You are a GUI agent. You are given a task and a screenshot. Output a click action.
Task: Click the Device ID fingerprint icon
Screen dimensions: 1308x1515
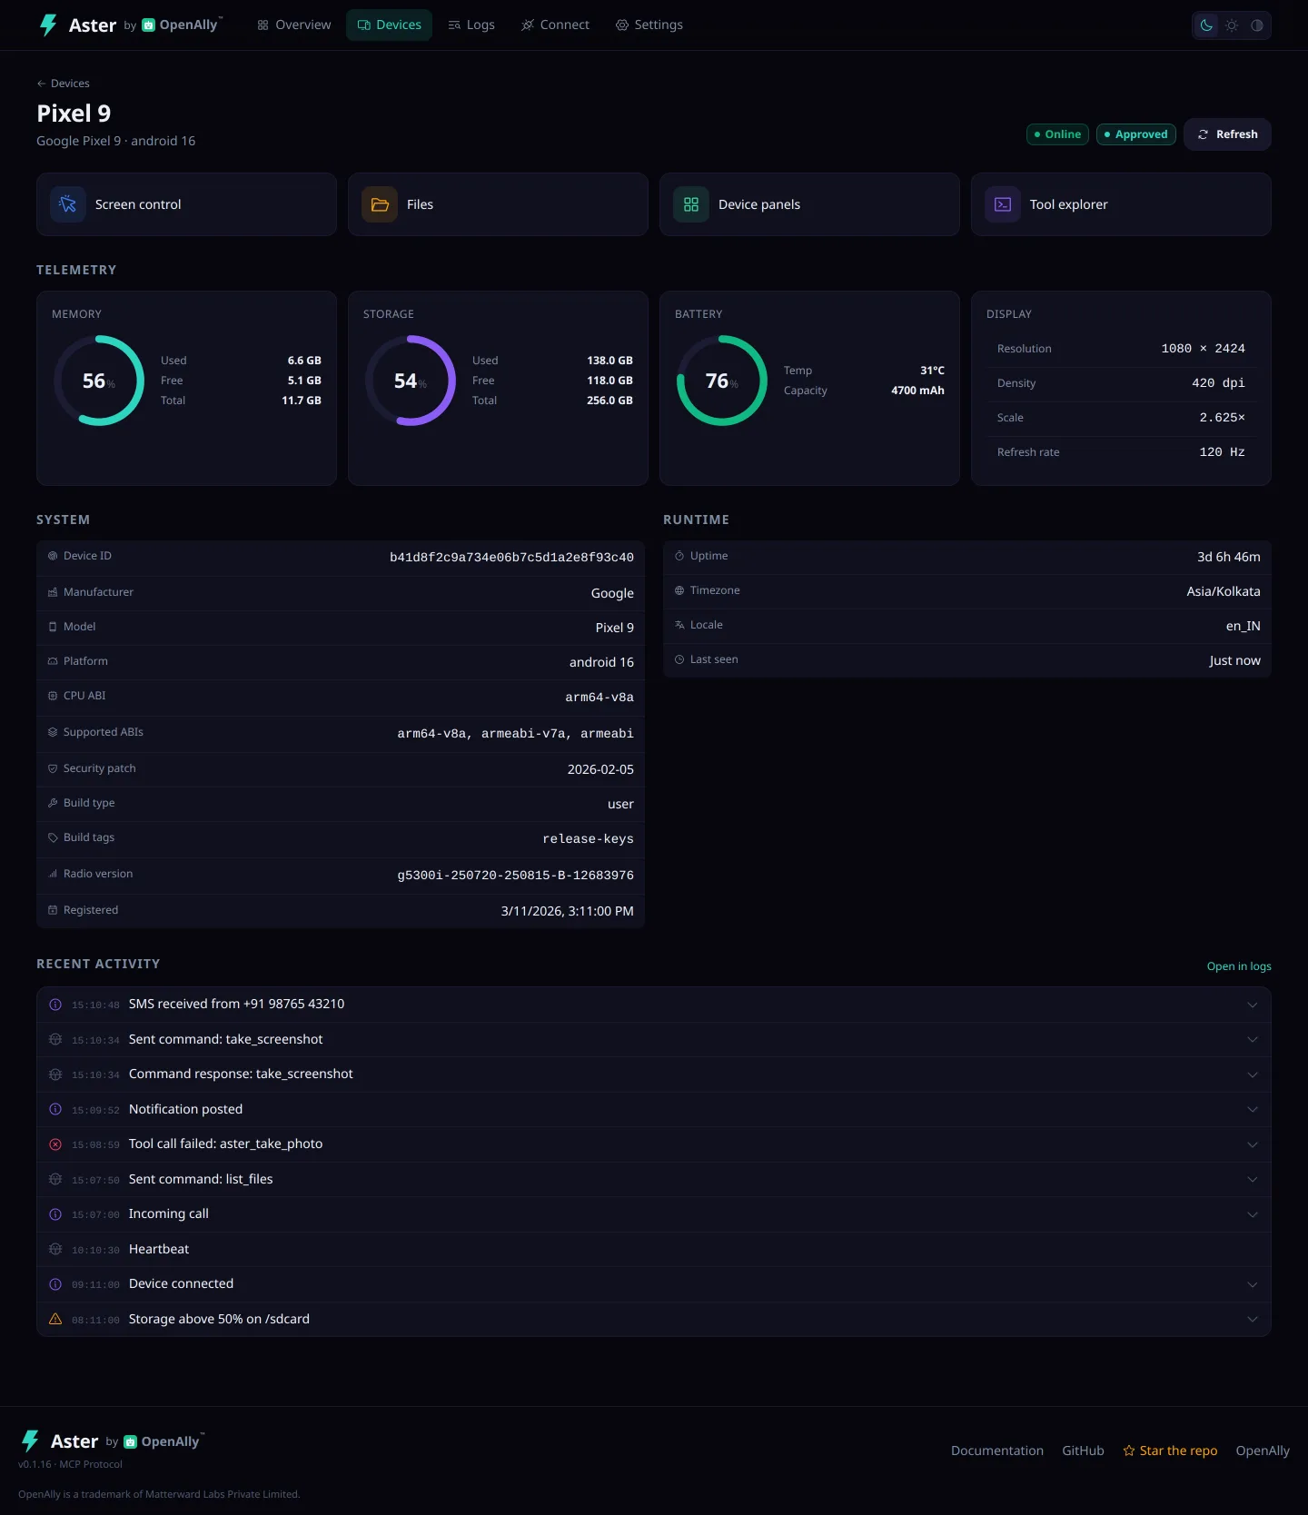53,556
